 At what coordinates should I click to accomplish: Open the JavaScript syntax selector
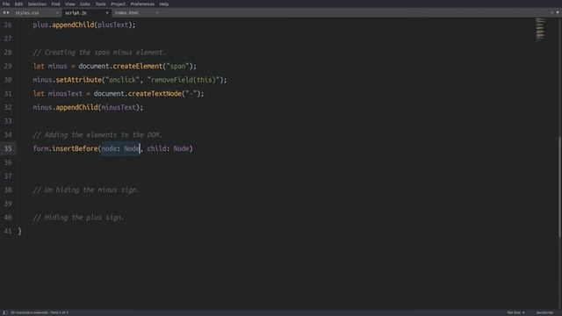[x=544, y=312]
